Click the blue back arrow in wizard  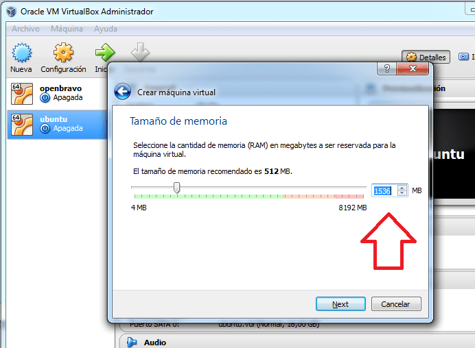(x=123, y=92)
